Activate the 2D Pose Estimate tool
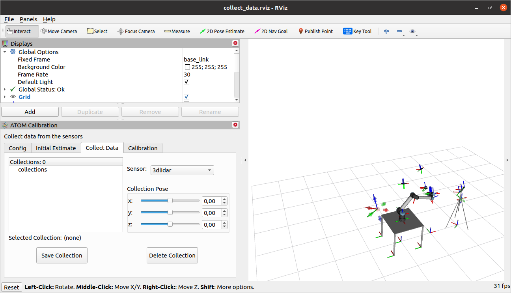The width and height of the screenshot is (511, 293). click(x=222, y=31)
